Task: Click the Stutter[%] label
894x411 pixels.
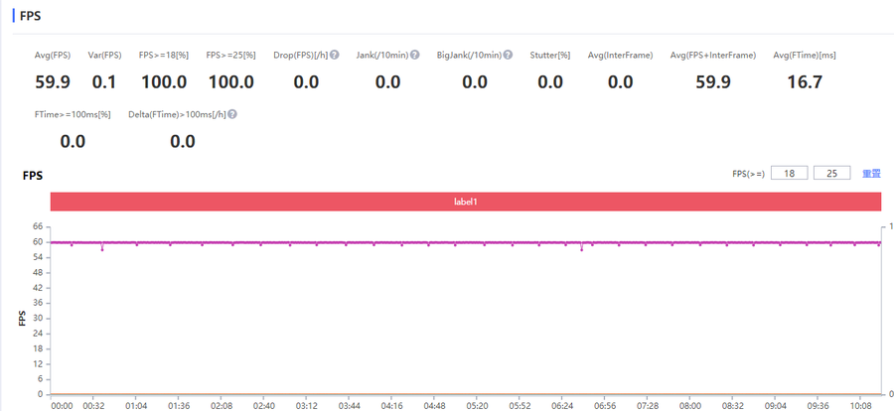Action: [550, 56]
